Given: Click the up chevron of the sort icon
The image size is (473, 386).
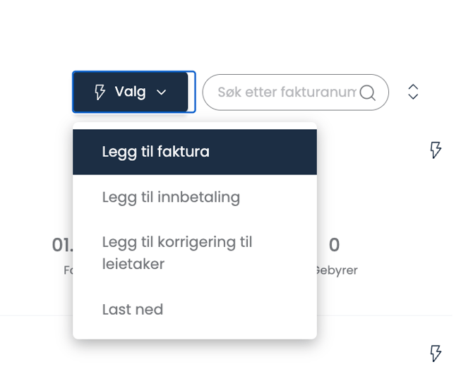Looking at the screenshot, I should [x=414, y=88].
